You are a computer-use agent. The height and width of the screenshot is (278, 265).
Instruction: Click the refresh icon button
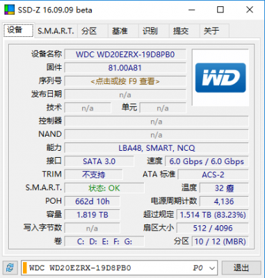[x=10, y=268]
